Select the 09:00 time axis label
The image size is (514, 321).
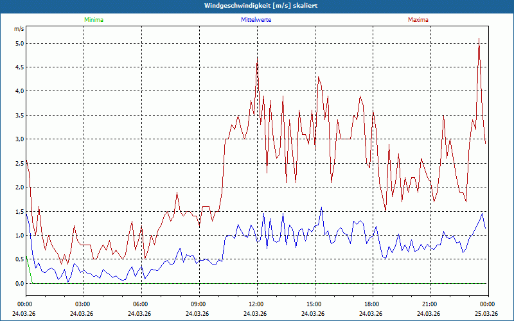(x=199, y=304)
